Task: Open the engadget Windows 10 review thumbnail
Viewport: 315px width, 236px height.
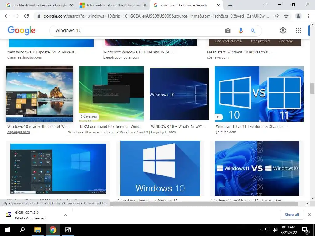Action: (39, 94)
